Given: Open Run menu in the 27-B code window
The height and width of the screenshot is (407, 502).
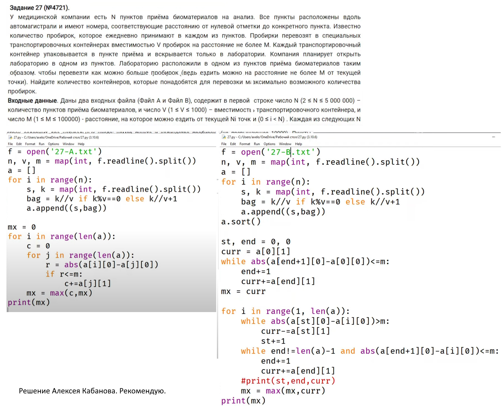Looking at the screenshot, I should coord(257,144).
